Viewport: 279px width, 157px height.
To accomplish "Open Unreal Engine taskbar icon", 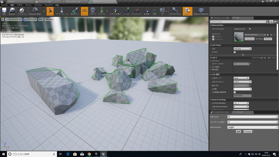I will pos(103,154).
